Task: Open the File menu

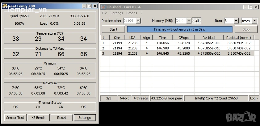Action: coord(104,13)
